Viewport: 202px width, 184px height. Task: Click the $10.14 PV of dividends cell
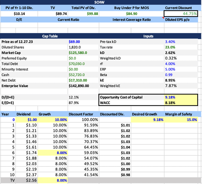tap(19, 14)
